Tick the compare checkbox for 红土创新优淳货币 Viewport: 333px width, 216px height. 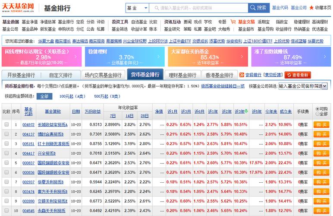[x=6, y=143]
